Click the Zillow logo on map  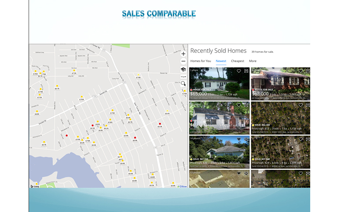tap(182, 186)
